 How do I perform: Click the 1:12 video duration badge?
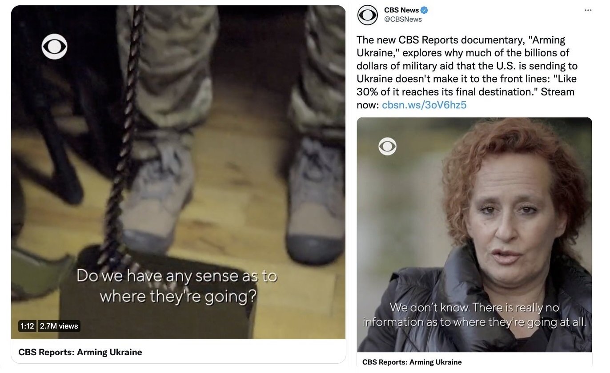[x=28, y=326]
